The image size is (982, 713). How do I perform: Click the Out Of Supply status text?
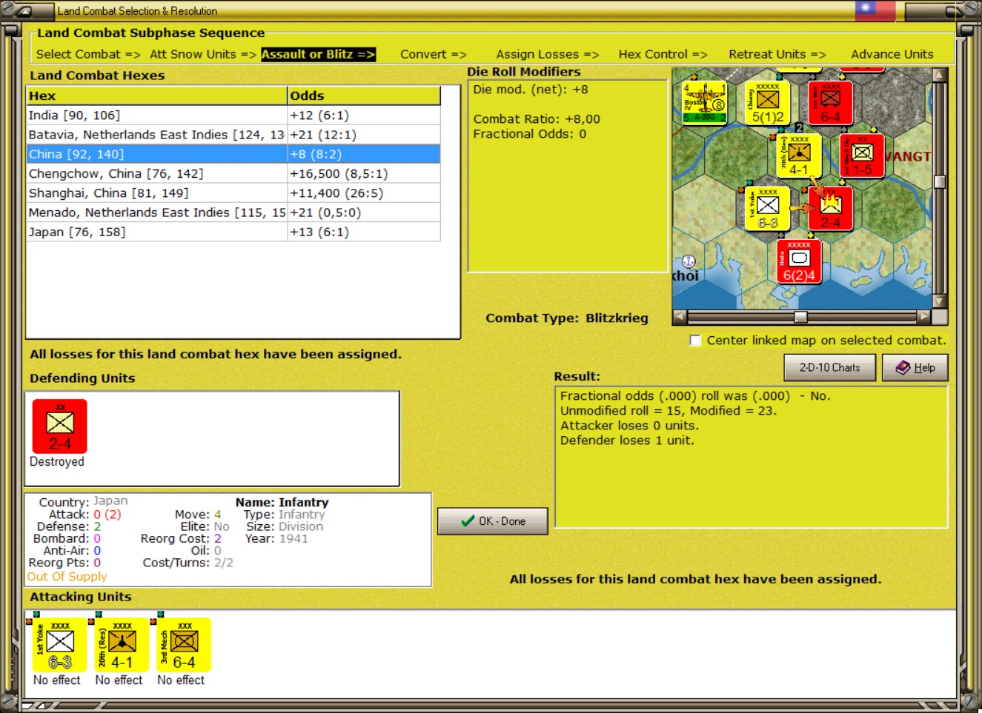point(67,577)
